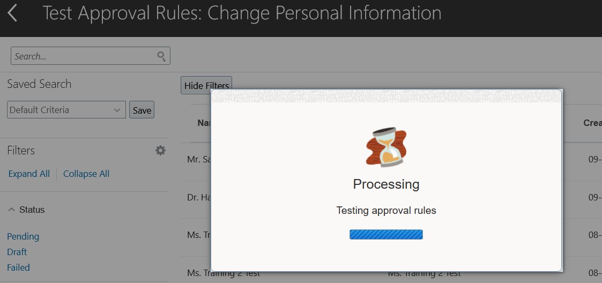
Task: Expand All filter sections
Action: point(29,174)
